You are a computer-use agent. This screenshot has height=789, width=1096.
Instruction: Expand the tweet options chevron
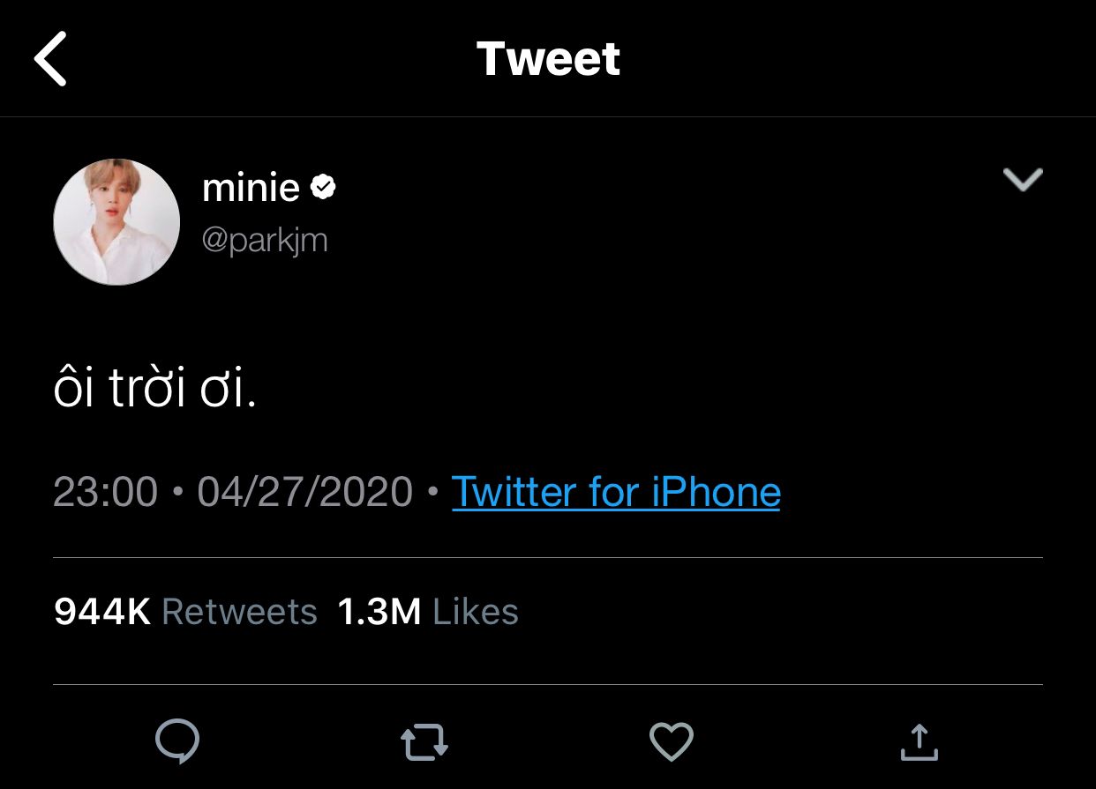(x=1024, y=179)
